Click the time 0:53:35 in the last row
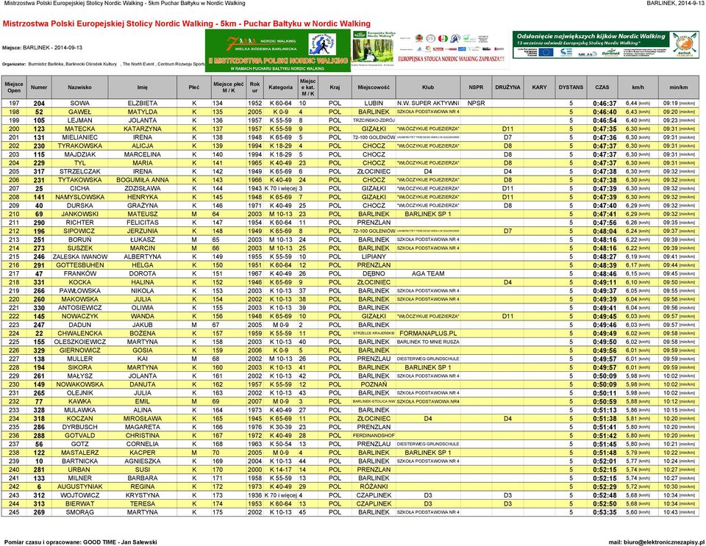Screen dimensions: 706x546 tap(605, 513)
